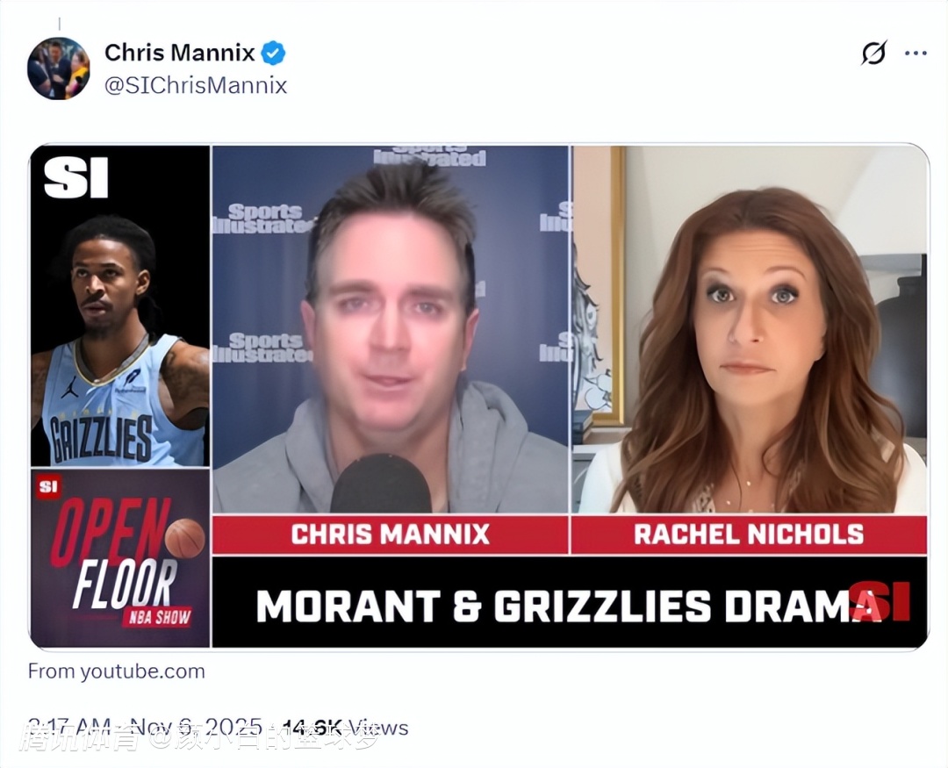This screenshot has height=768, width=948.
Task: Click Rachel Nichols' video pane
Action: click(749, 329)
